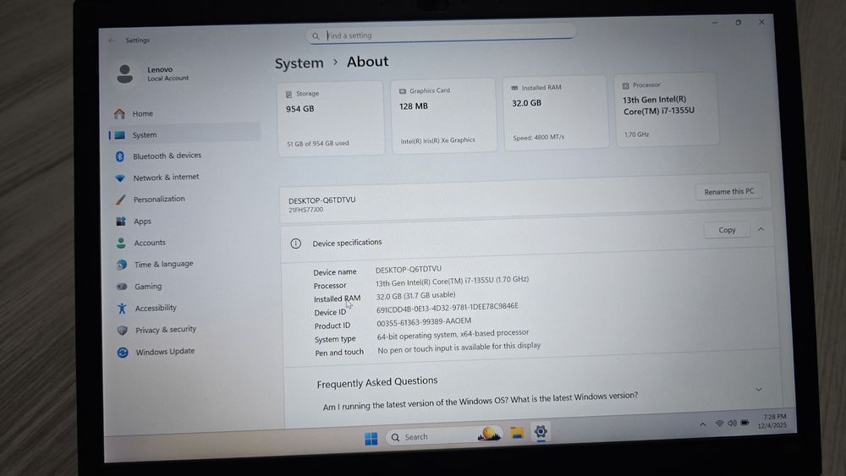Click the battery tray icon
This screenshot has height=476, width=846.
pos(745,423)
